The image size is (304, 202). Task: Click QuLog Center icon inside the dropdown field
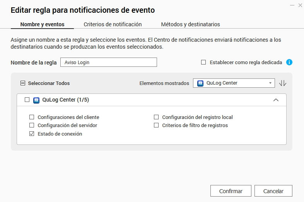coord(200,83)
